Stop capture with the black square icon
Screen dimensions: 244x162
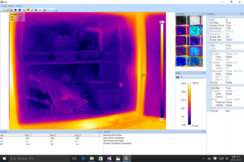[x=20, y=10]
